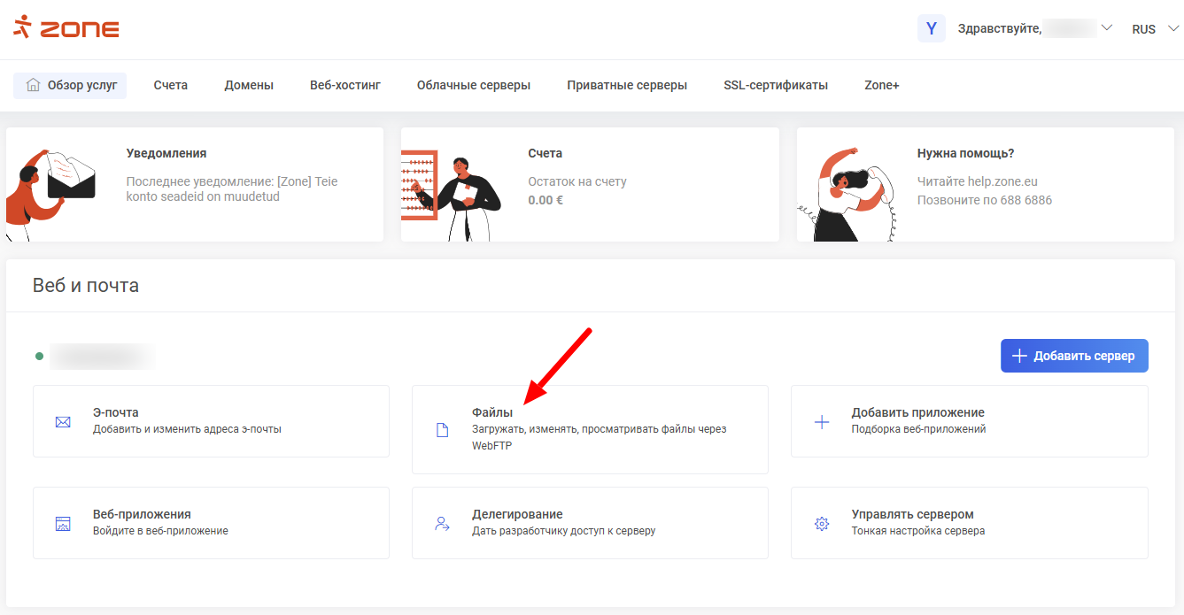
Task: Select the file icon next to Файлы
Action: [442, 429]
